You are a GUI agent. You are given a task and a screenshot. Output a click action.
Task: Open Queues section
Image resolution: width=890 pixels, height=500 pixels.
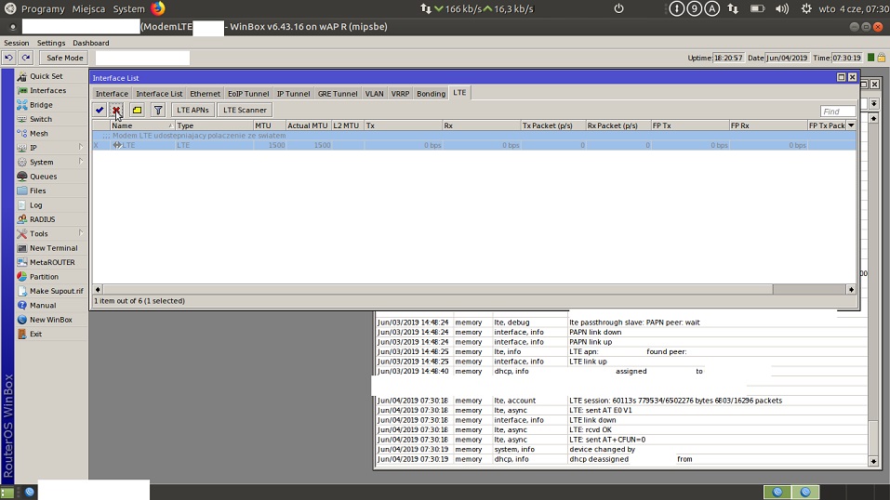point(43,177)
